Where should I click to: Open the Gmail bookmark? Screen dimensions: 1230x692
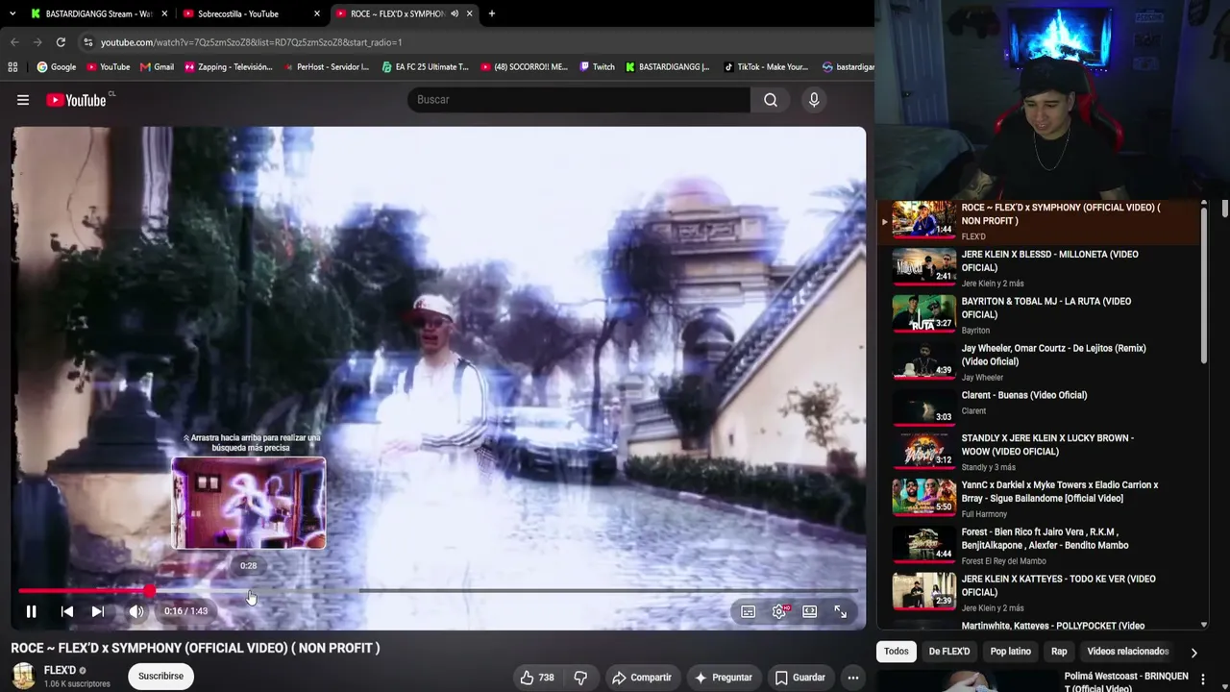(157, 67)
